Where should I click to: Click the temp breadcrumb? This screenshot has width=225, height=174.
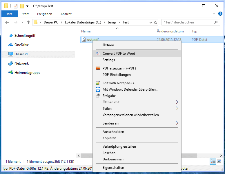coord(112,22)
